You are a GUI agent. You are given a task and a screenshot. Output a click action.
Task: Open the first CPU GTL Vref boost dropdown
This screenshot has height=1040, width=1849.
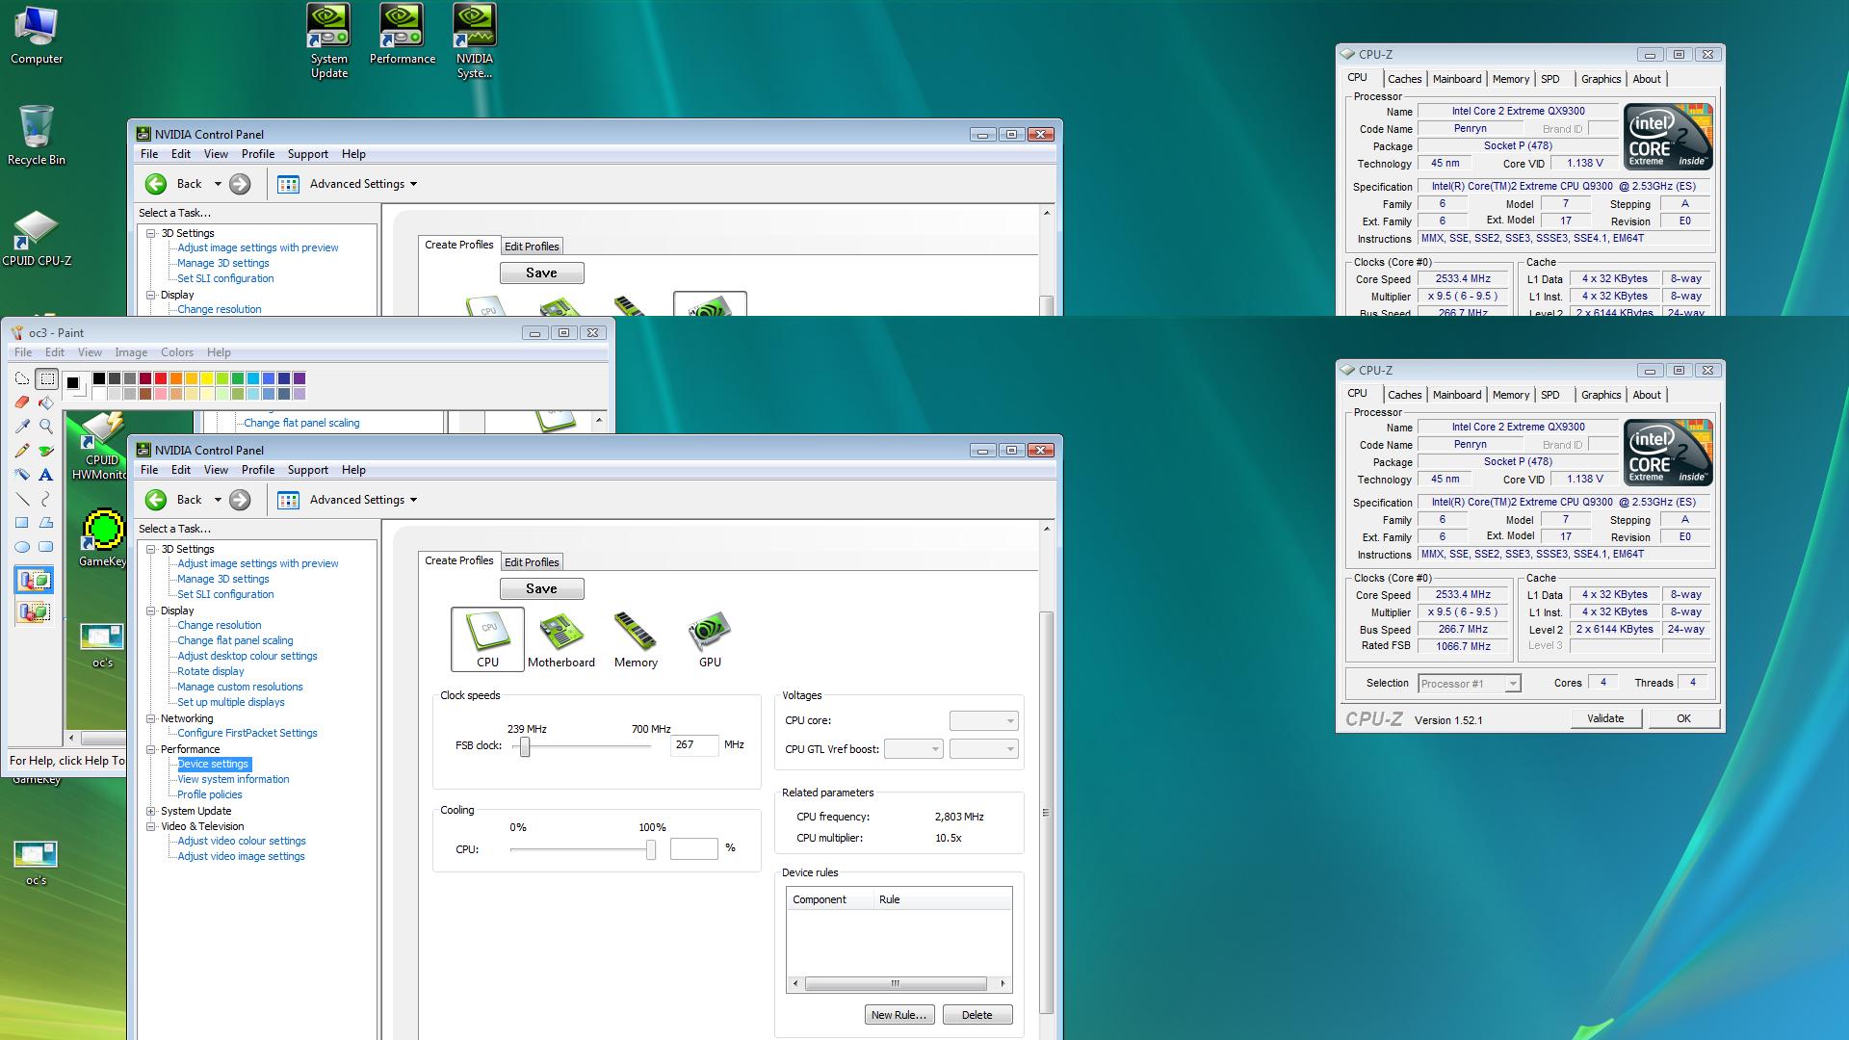pos(913,749)
